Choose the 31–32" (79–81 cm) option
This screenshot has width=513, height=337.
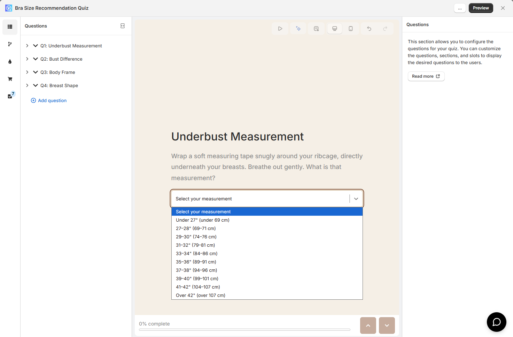[x=195, y=245]
